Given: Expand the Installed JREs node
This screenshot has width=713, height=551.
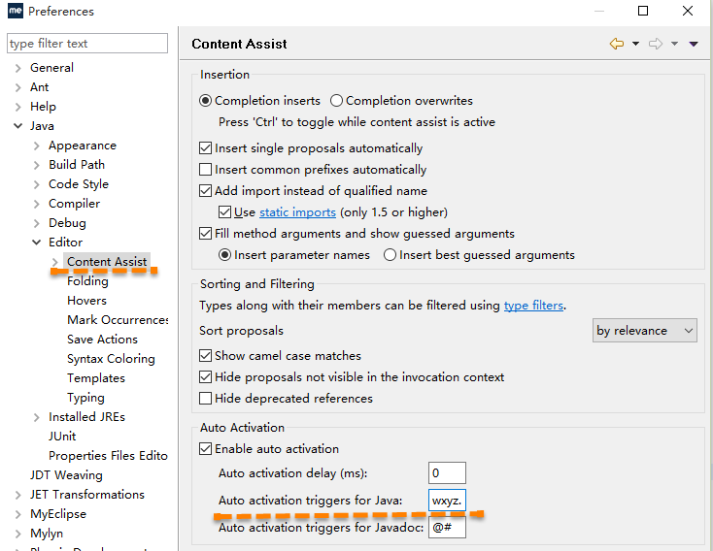Looking at the screenshot, I should pyautogui.click(x=36, y=417).
